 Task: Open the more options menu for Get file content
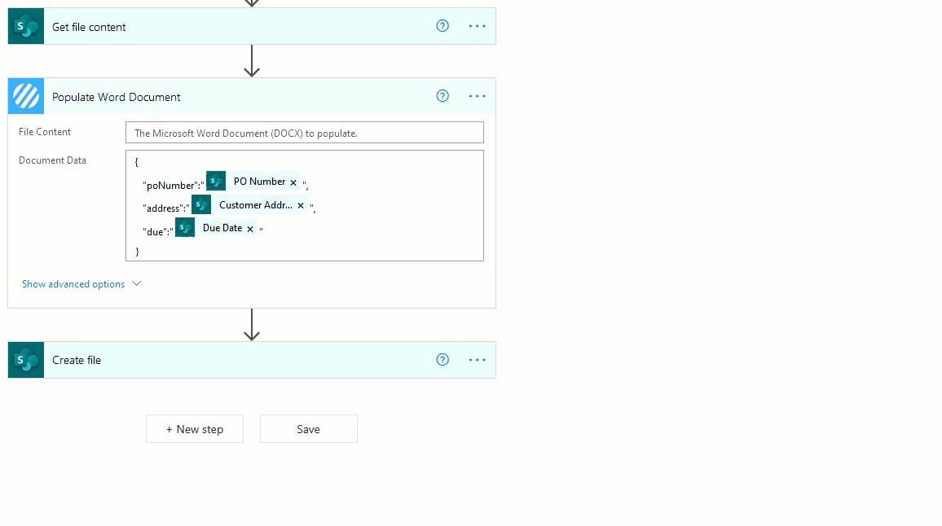[x=477, y=26]
